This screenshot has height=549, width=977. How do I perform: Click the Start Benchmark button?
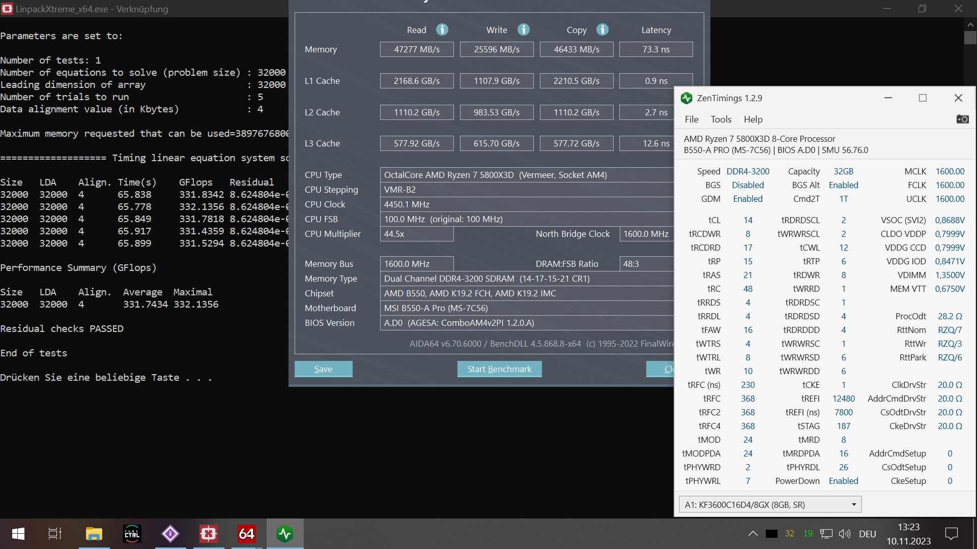tap(499, 369)
